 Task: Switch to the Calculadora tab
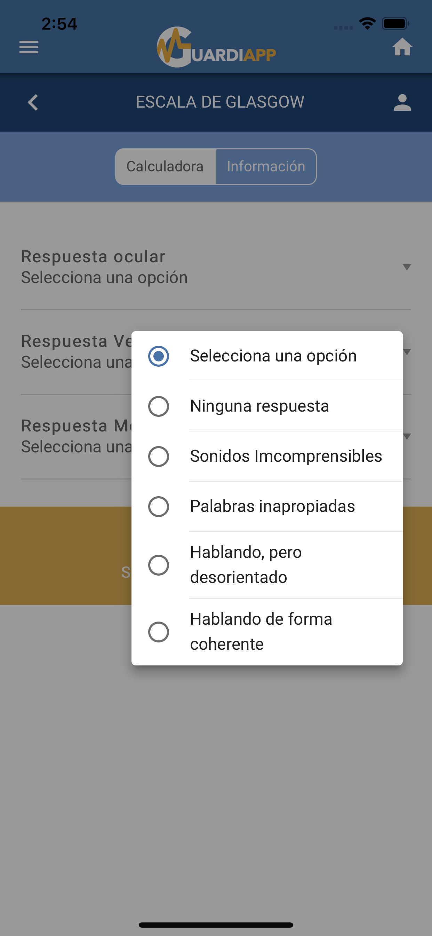[166, 166]
